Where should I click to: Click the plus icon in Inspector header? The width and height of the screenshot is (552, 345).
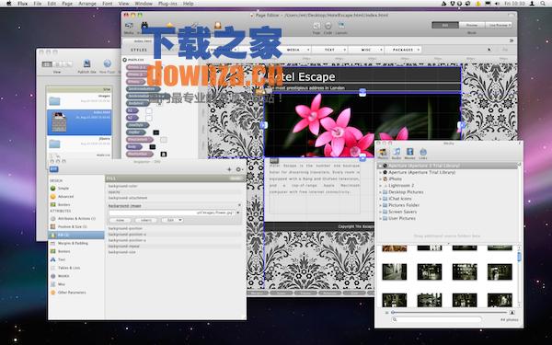(x=229, y=169)
